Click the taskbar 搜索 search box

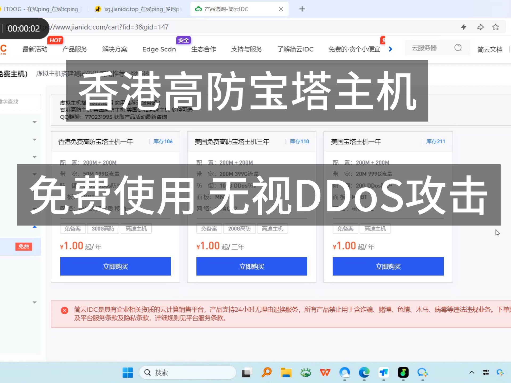click(188, 373)
